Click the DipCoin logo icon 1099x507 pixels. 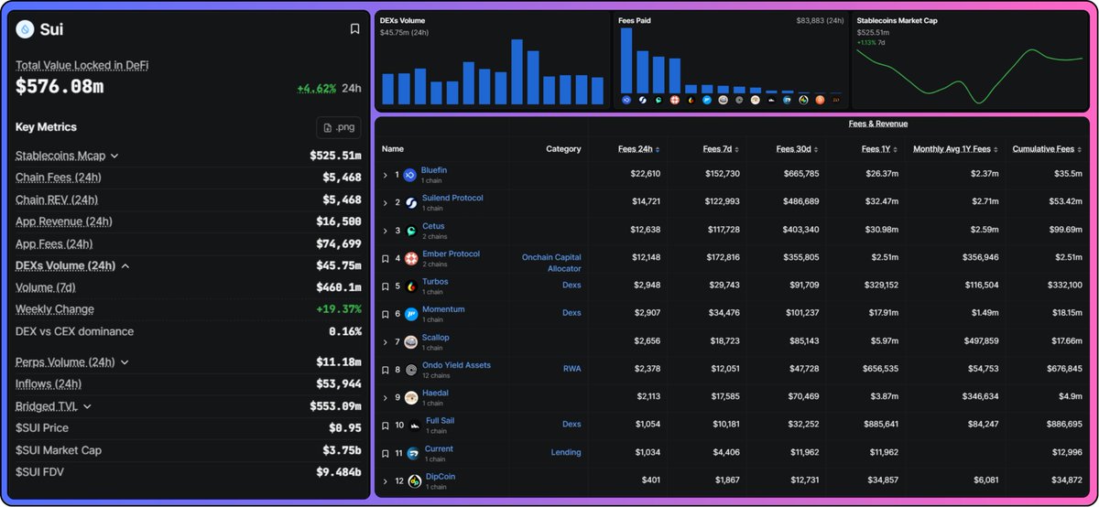pyautogui.click(x=415, y=481)
